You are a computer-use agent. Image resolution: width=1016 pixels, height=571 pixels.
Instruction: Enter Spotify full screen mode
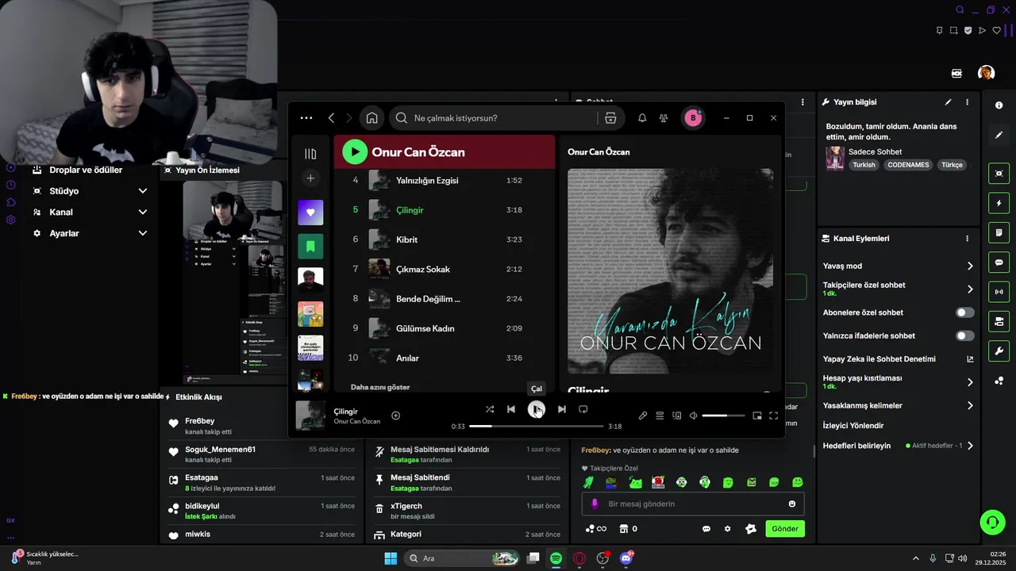click(x=774, y=416)
